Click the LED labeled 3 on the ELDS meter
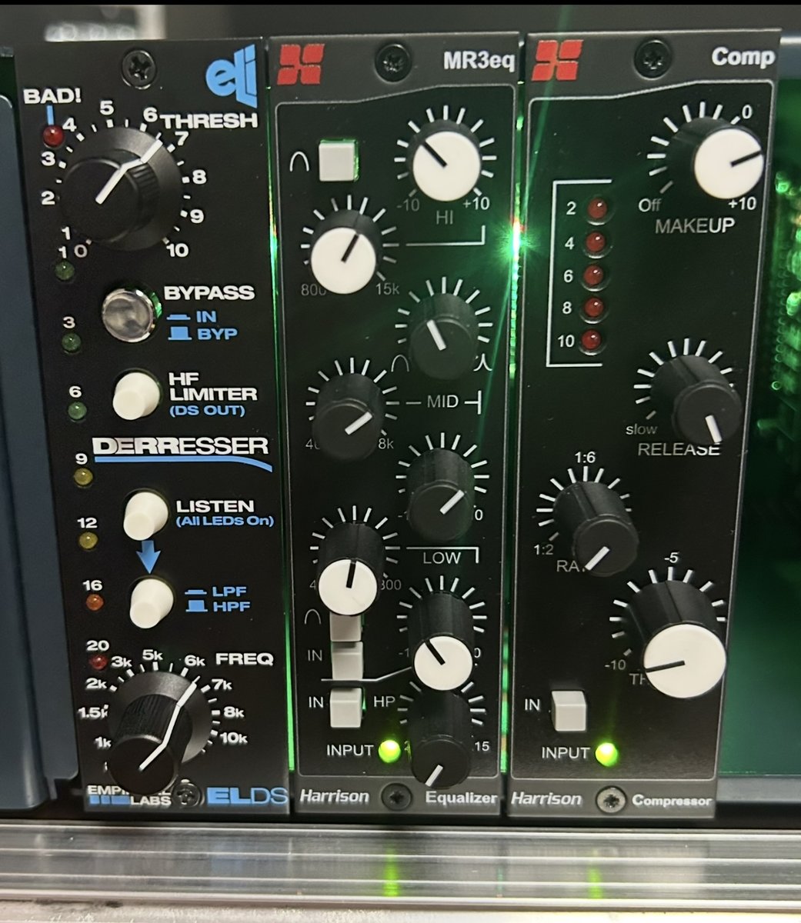 [x=71, y=343]
